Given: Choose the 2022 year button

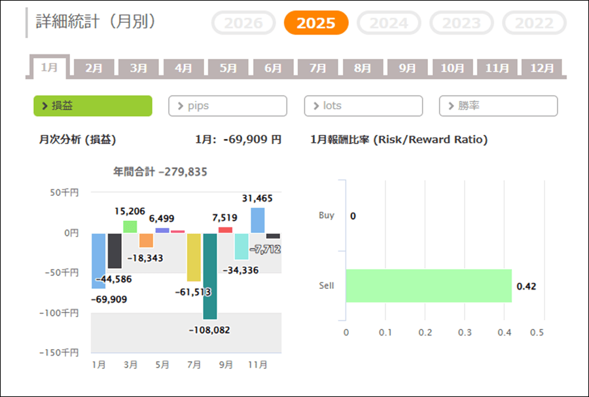Looking at the screenshot, I should tap(534, 23).
